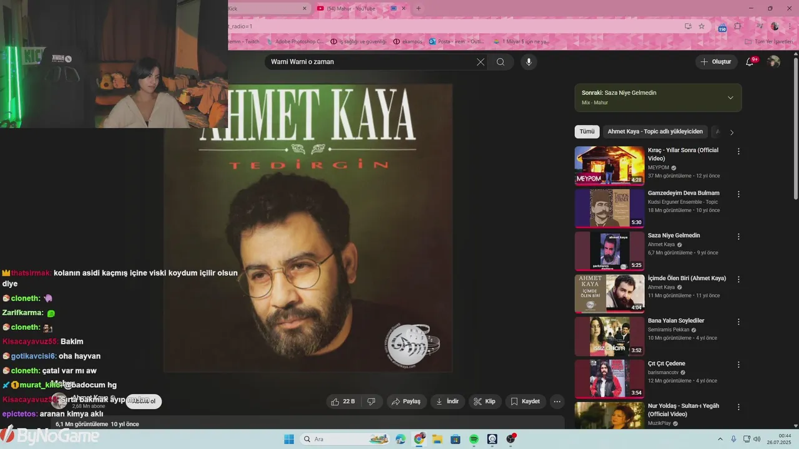Download the video using İndir

[448, 402]
